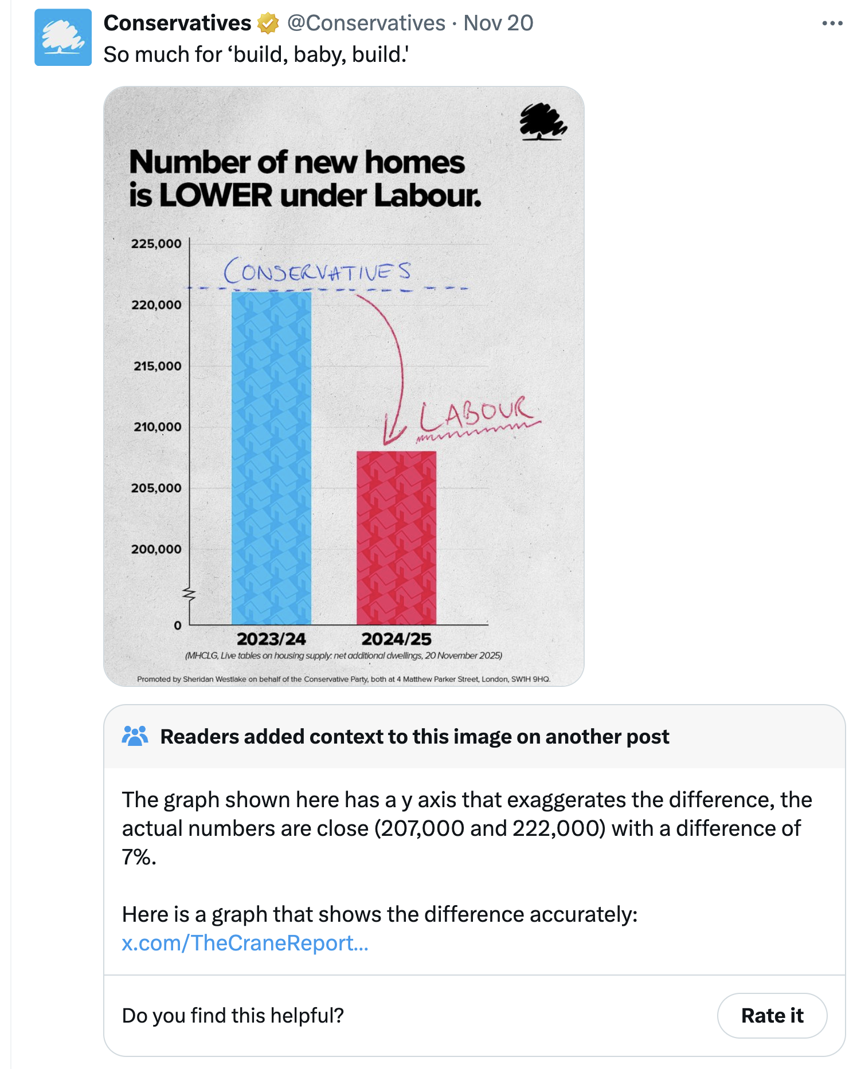Click the black tree logo in chart
Screen dimensions: 853x1069
(542, 121)
